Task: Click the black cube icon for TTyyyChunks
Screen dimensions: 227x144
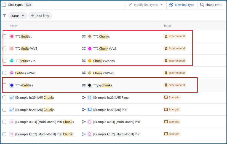Action: [90, 85]
